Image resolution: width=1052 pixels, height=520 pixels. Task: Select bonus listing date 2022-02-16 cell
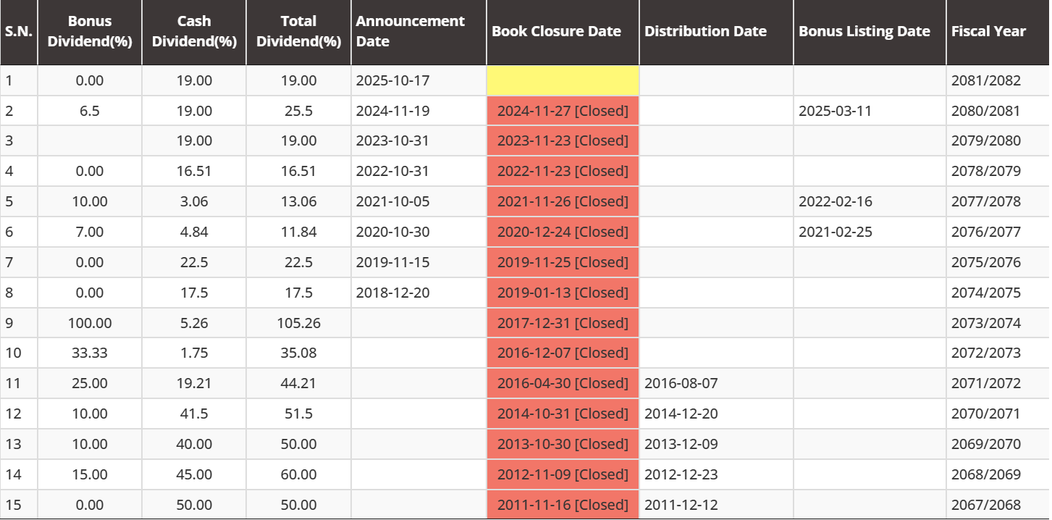(835, 201)
